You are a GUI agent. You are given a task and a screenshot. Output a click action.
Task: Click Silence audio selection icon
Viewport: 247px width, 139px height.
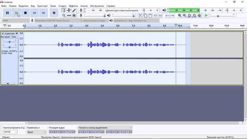pyautogui.click(x=161, y=15)
